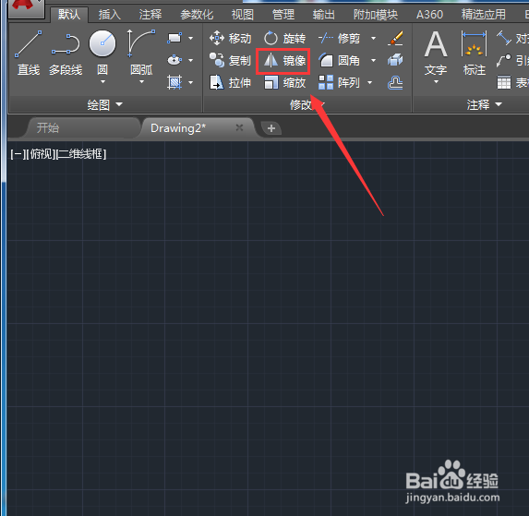The height and width of the screenshot is (516, 529).
Task: Switch to the 插入 ribbon tab
Action: click(109, 15)
